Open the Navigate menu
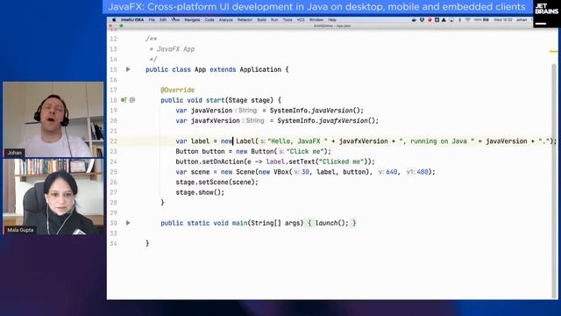 (x=192, y=20)
